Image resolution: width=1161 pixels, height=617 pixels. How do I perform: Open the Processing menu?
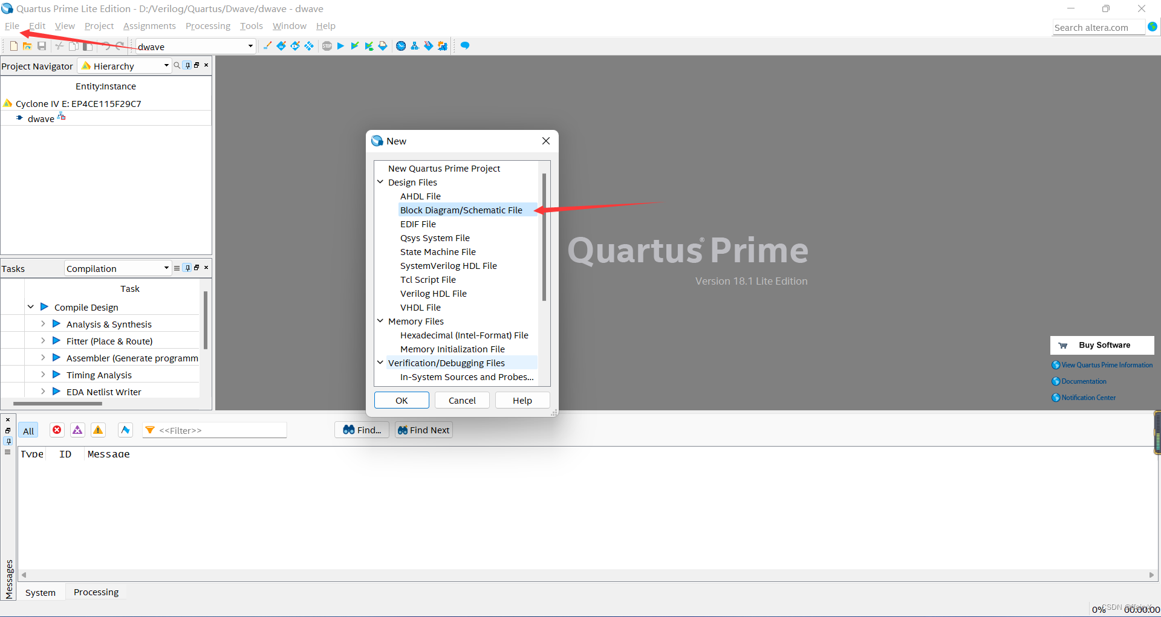pyautogui.click(x=207, y=26)
